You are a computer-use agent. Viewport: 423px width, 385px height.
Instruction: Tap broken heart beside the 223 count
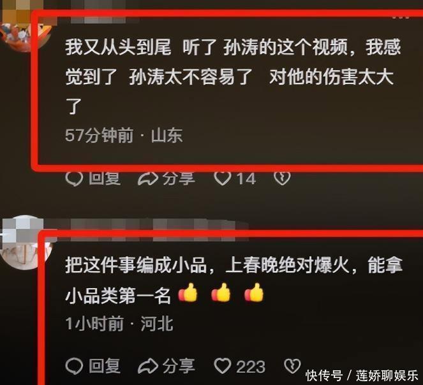pos(292,366)
